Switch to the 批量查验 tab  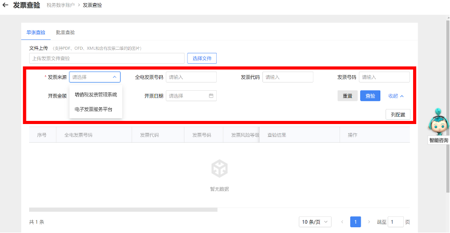tap(65, 32)
